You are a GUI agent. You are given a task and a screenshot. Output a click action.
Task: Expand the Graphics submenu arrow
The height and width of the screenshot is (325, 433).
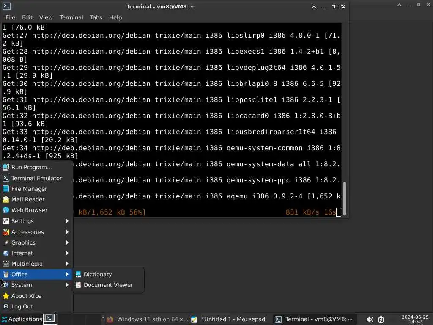tap(67, 242)
